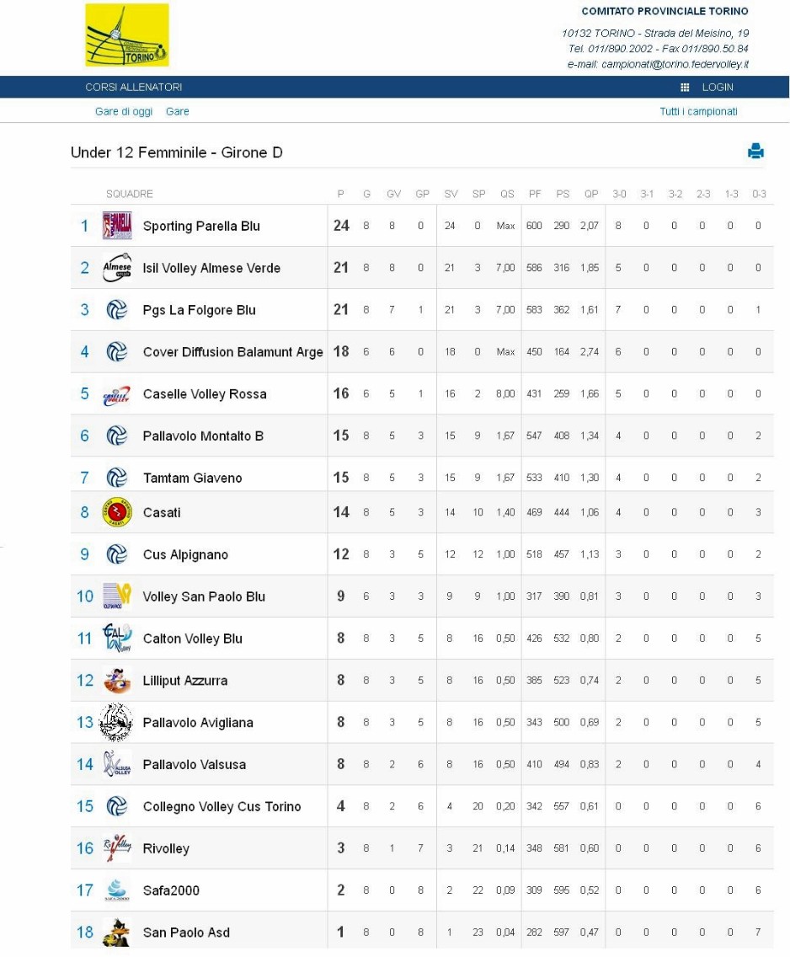Viewport: 790px width, 957px height.
Task: Click the Caselle Volley Rossa team logo
Action: point(117,394)
